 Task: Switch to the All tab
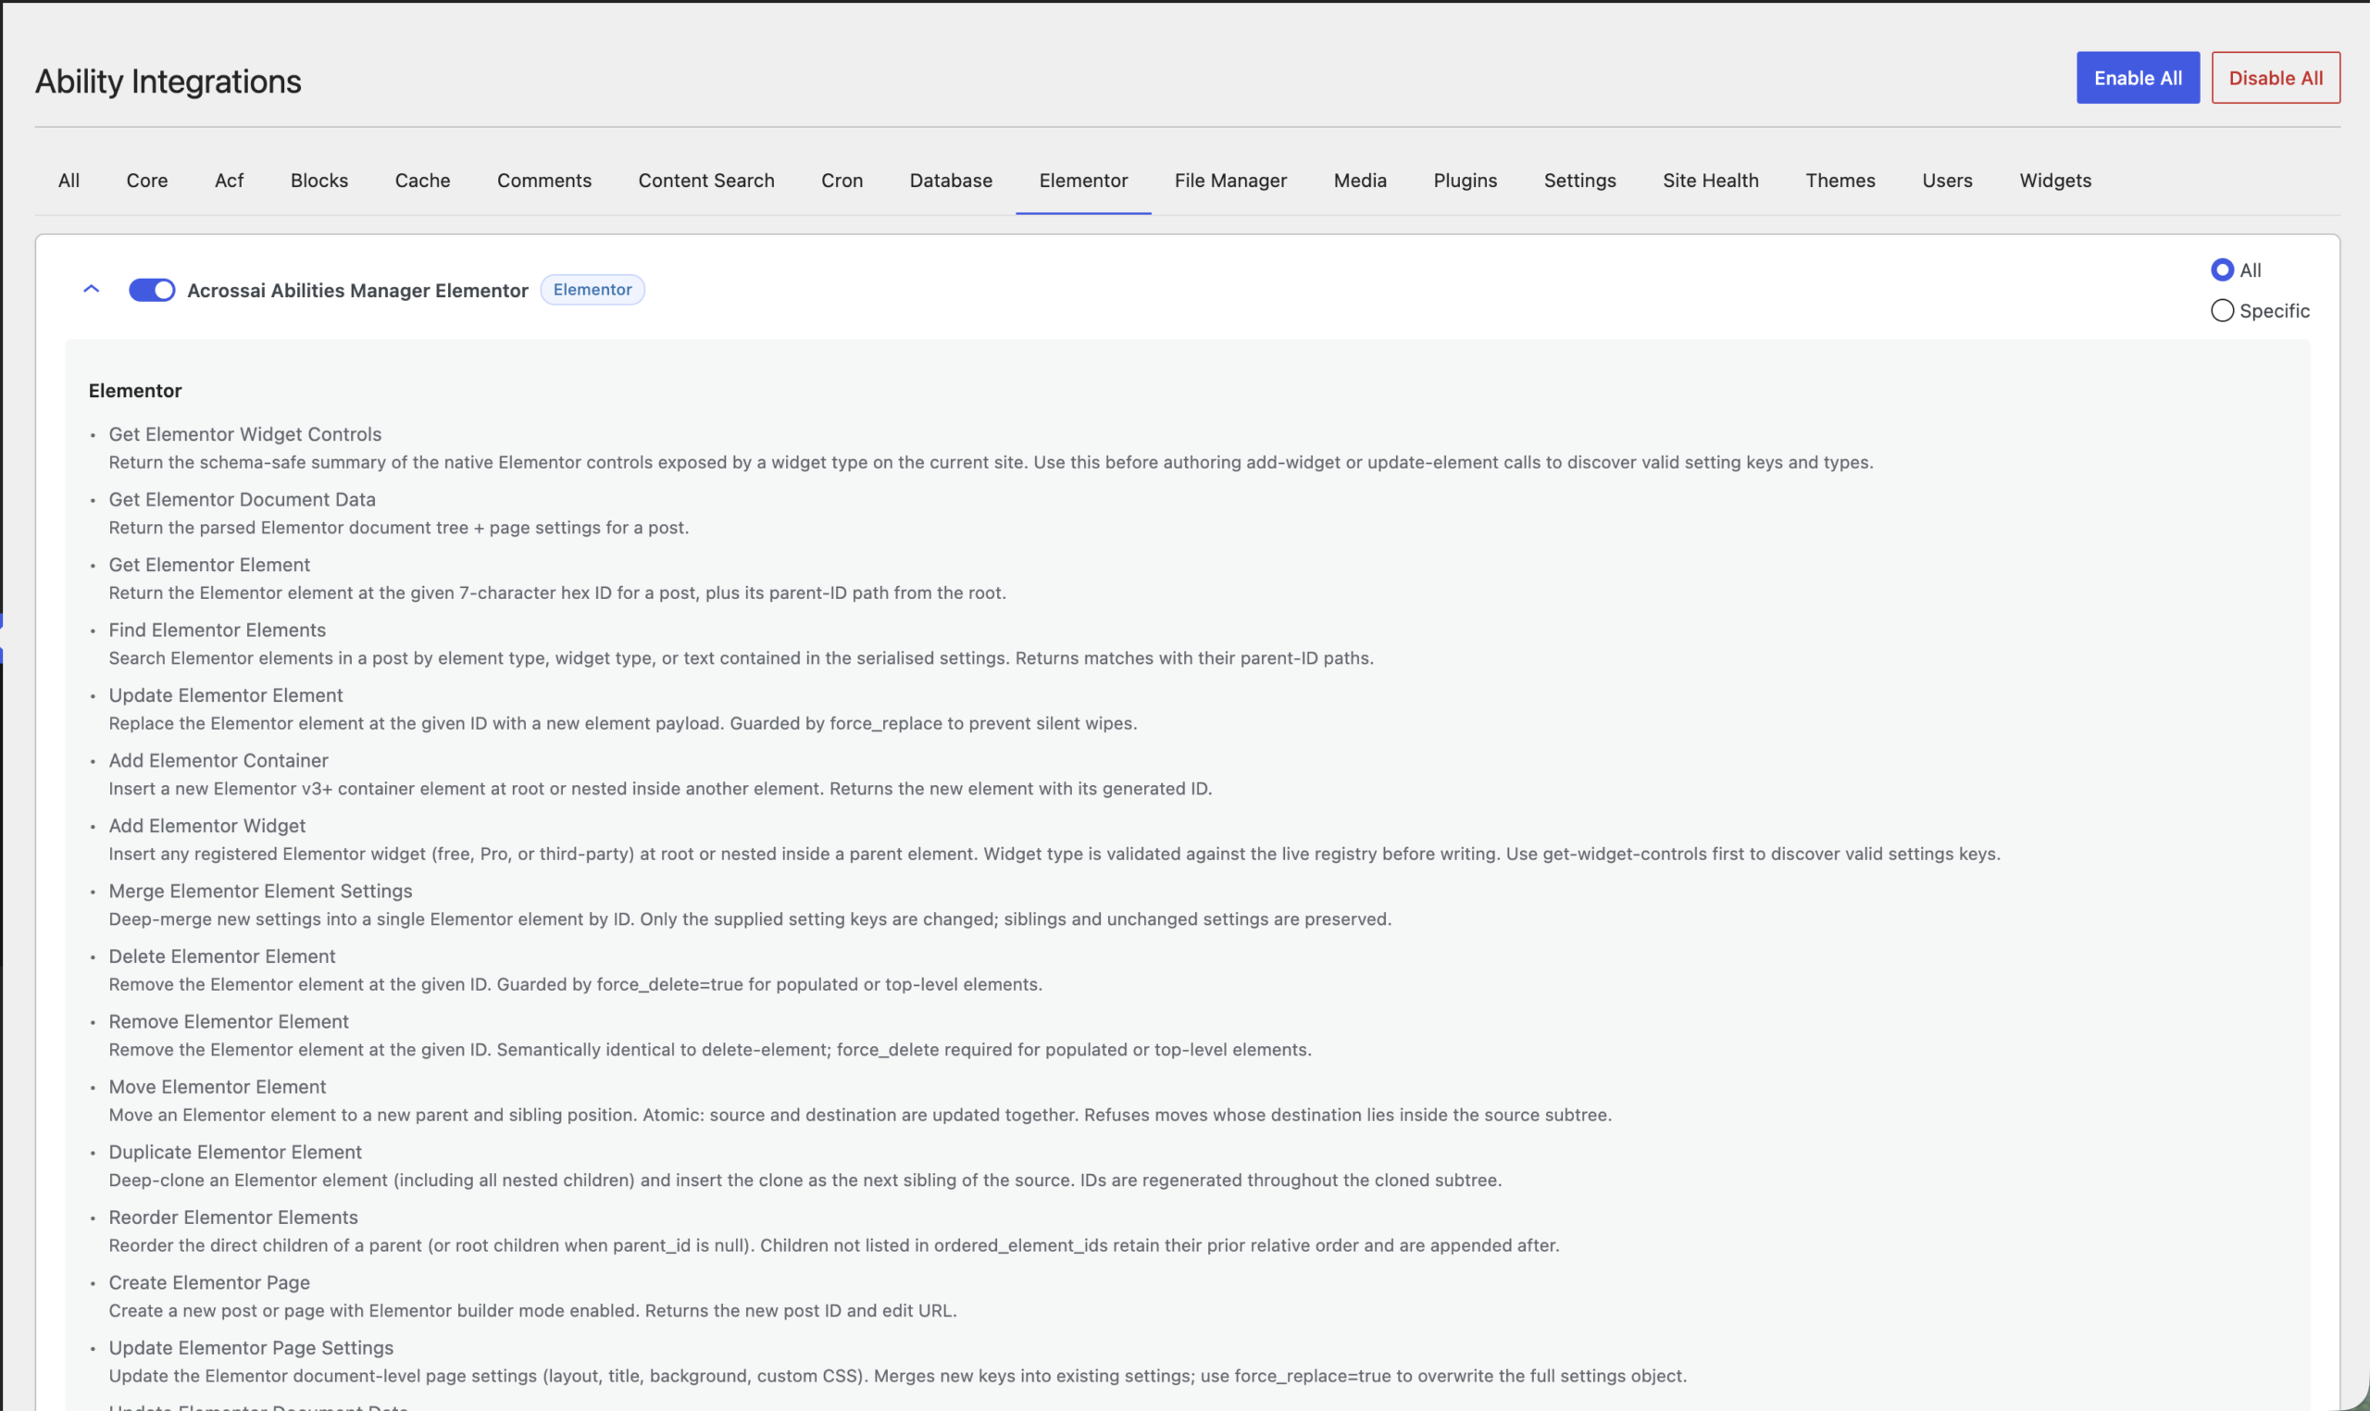[69, 181]
